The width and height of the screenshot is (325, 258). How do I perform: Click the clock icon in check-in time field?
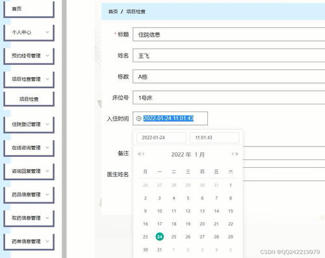pyautogui.click(x=138, y=119)
